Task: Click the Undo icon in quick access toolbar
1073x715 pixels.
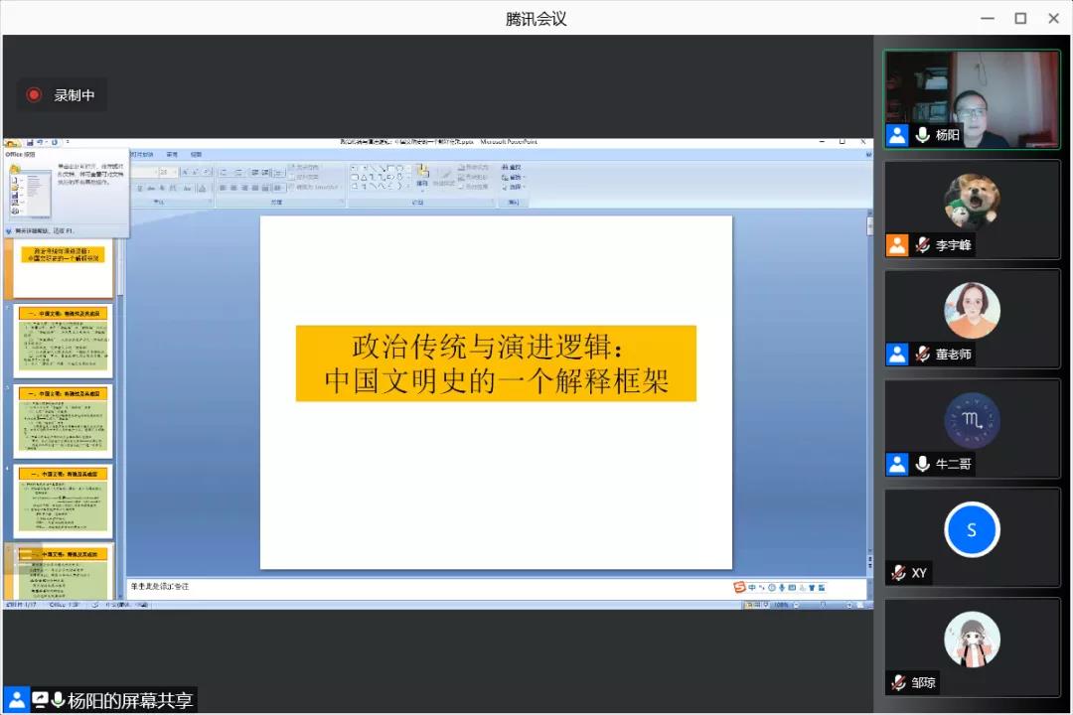Action: [41, 142]
